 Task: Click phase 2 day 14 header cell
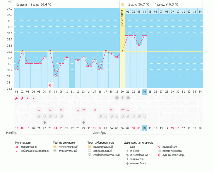pyautogui.click(x=200, y=11)
